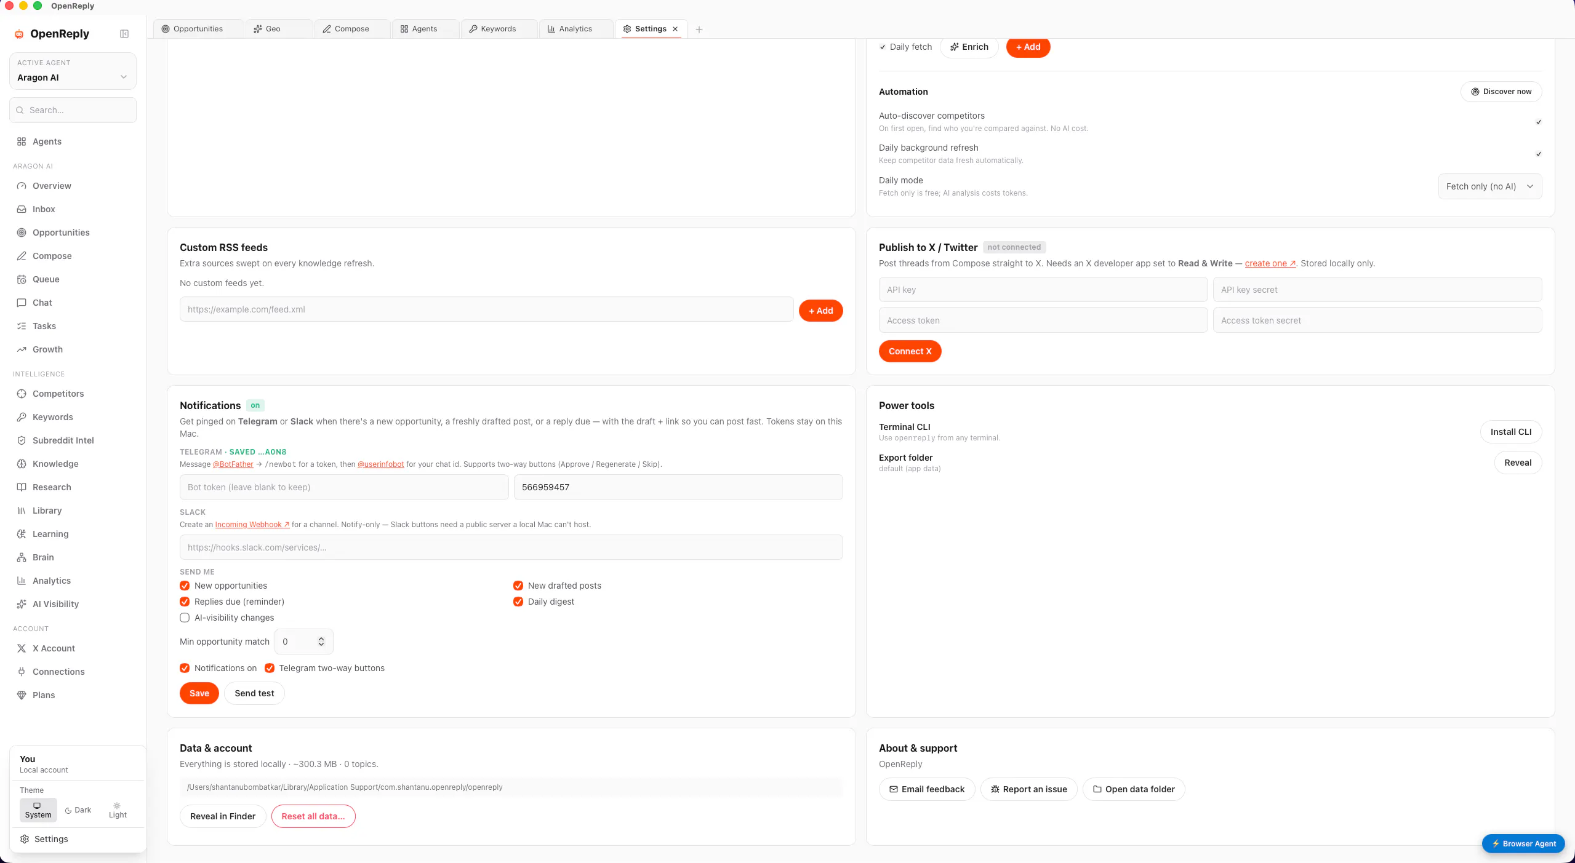Open Opportunities in the sidebar
This screenshot has height=863, width=1575.
coord(73,233)
